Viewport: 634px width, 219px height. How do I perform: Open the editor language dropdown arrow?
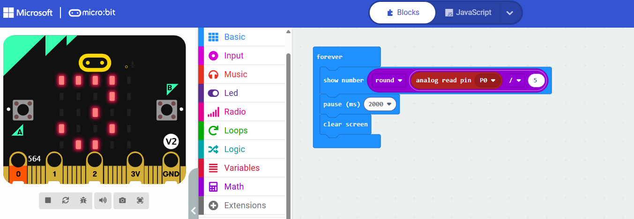tap(510, 13)
